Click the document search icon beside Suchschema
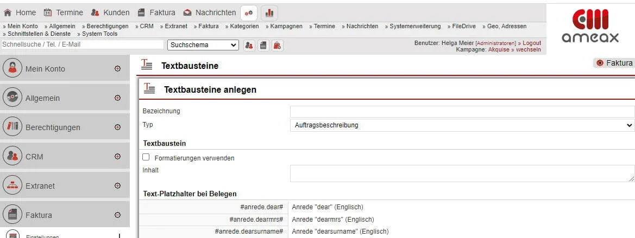Viewport: 635px width, 238px height. pyautogui.click(x=263, y=46)
